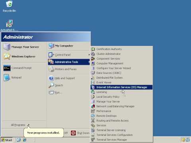
Task: Click the Start button
Action: click(7, 140)
